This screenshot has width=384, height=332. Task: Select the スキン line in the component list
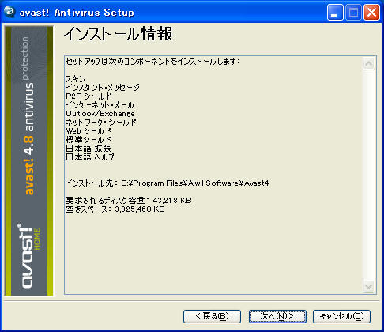(x=76, y=79)
